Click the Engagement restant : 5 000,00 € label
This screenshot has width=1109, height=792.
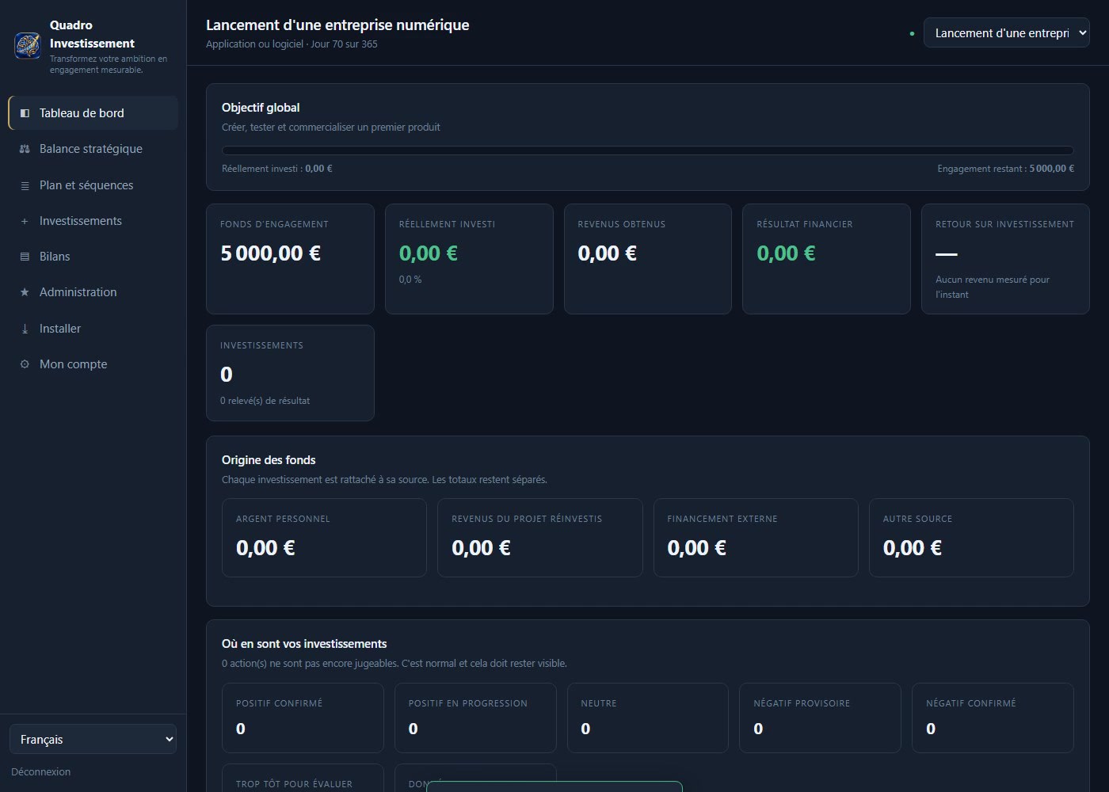1006,169
